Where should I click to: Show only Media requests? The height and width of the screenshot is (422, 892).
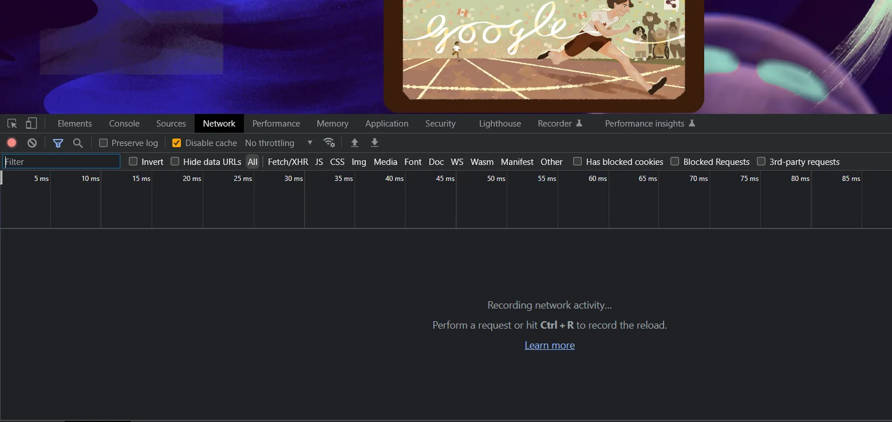point(385,162)
